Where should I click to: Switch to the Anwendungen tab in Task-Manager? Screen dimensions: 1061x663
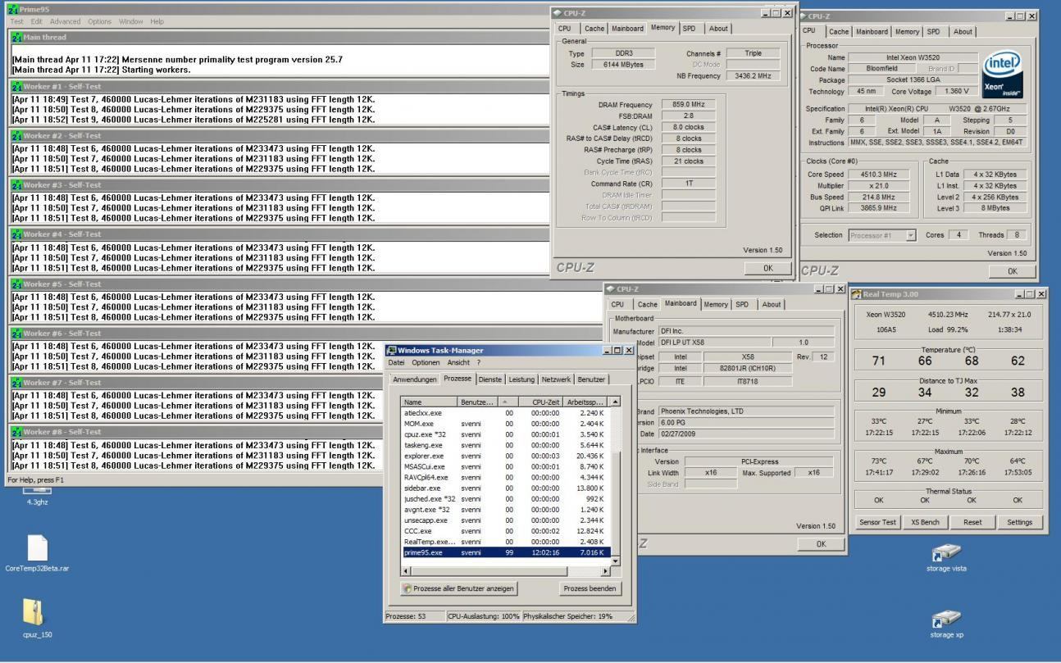click(x=415, y=379)
